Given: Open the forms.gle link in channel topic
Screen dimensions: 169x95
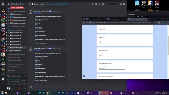Looking at the screenshot, I should tap(57, 4).
